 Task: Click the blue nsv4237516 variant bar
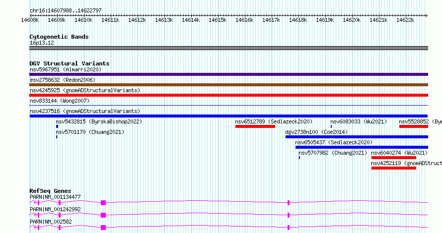click(x=228, y=116)
